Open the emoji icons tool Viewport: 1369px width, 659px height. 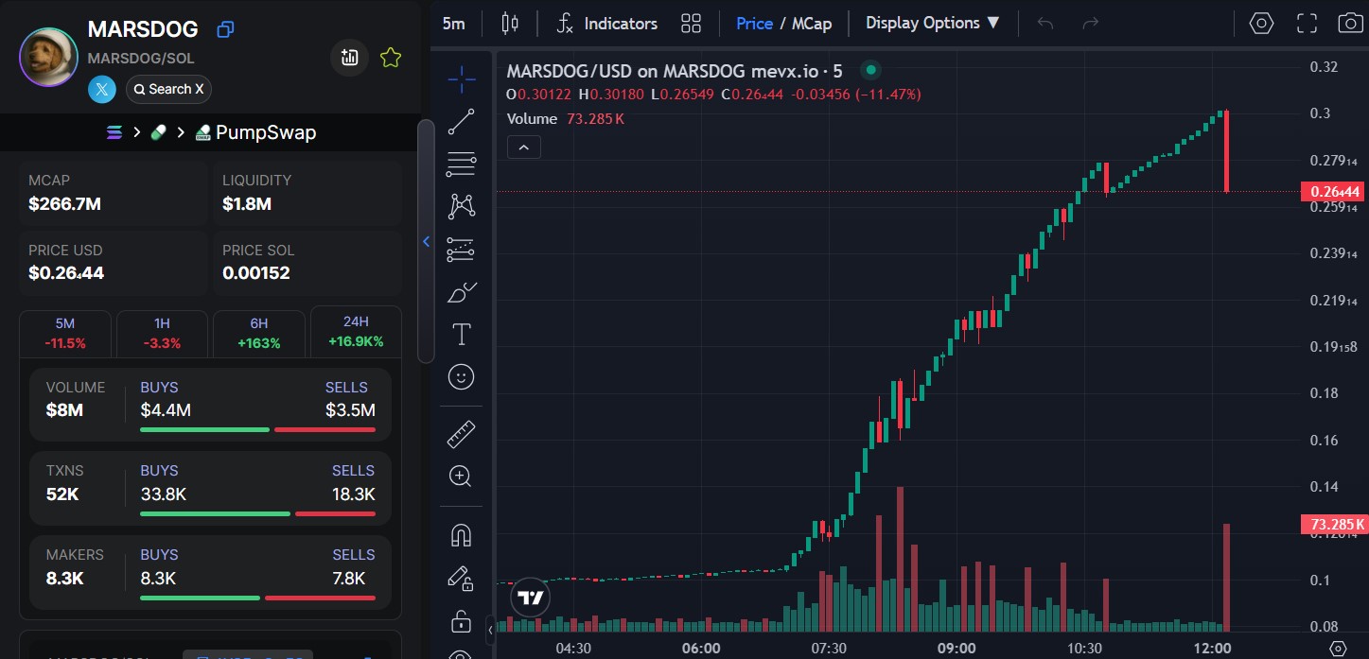[461, 377]
